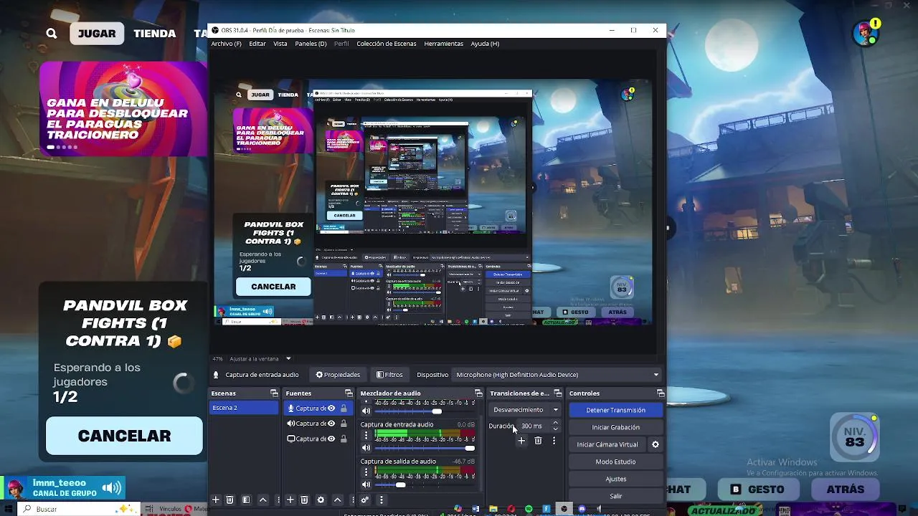Open advanced audio properties gears icon
This screenshot has height=516, width=918.
click(364, 500)
